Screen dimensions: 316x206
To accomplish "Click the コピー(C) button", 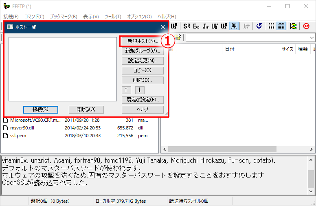I will point(143,70).
